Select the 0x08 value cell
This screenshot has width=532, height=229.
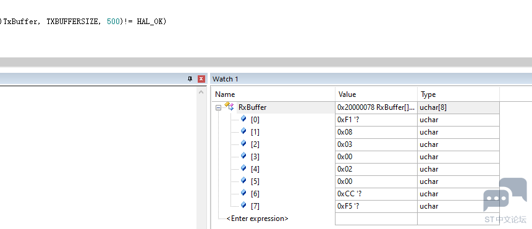(x=376, y=132)
